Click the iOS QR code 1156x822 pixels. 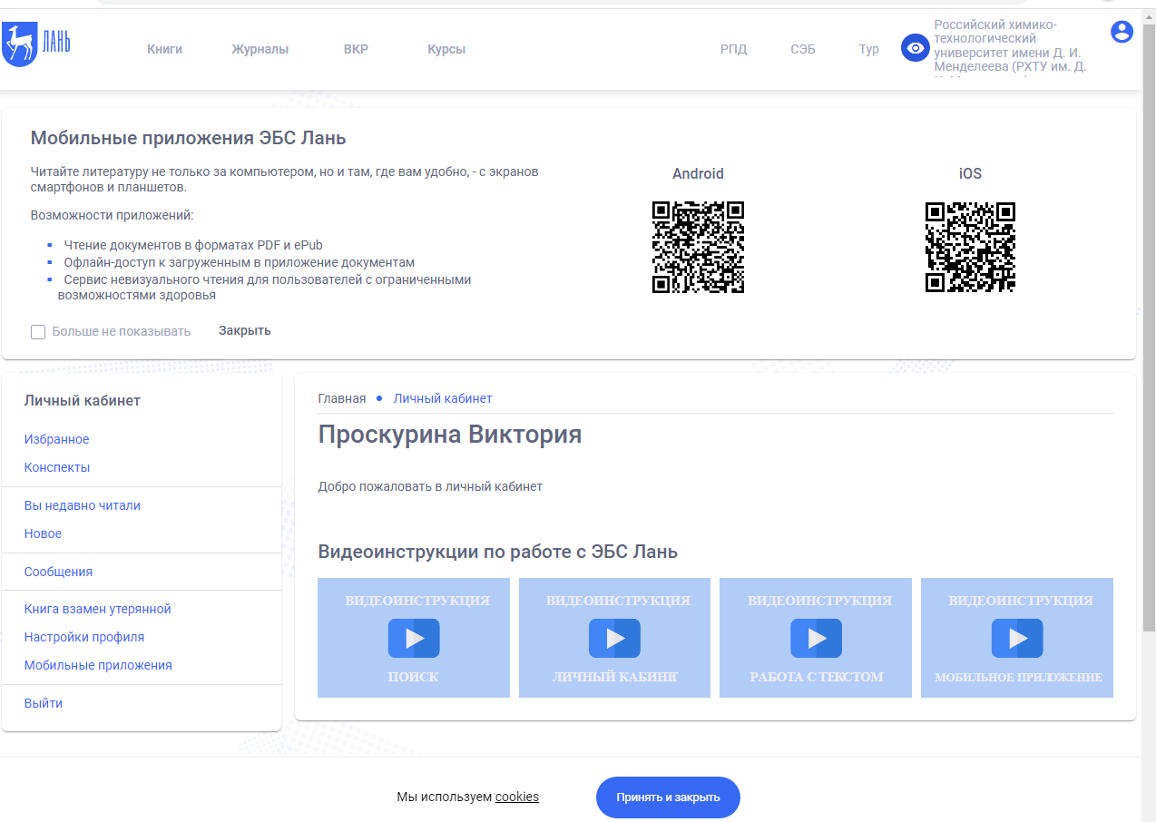pos(970,247)
